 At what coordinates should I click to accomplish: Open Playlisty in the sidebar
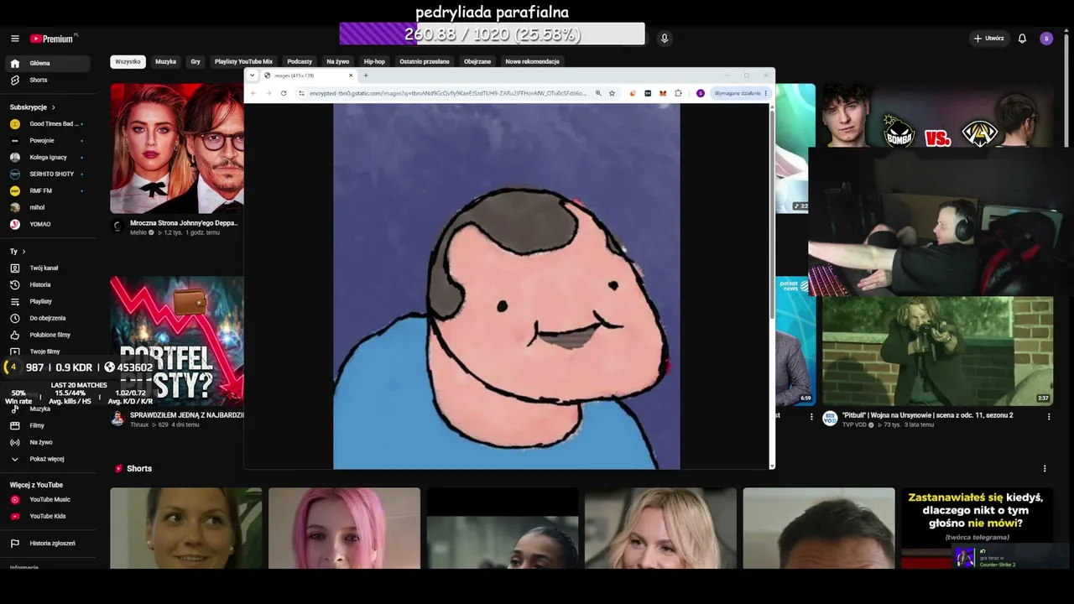(50, 301)
